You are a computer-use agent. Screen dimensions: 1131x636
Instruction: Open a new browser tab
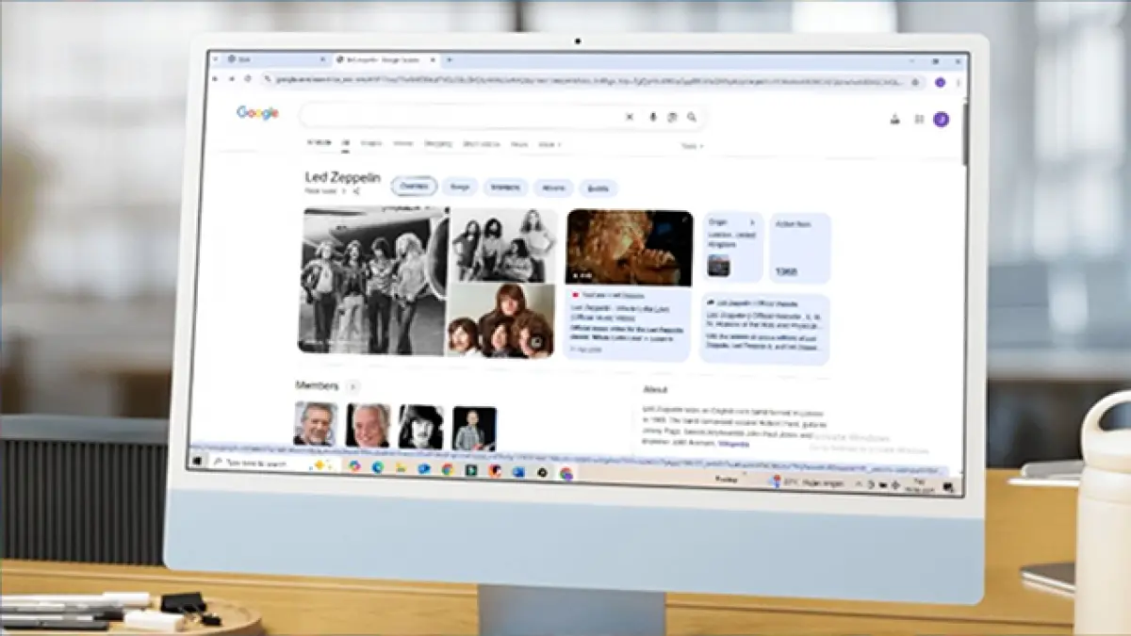pyautogui.click(x=450, y=60)
